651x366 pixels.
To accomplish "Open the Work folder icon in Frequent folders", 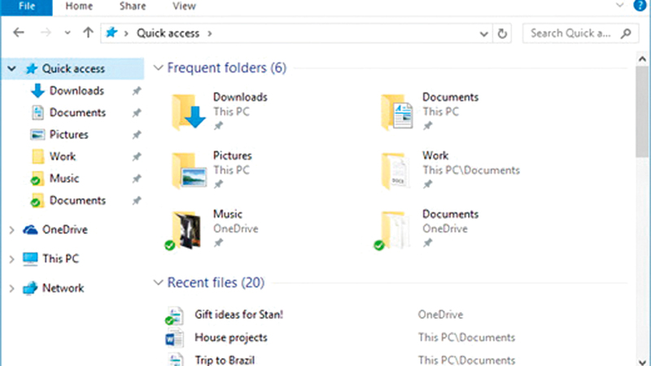I will (x=398, y=169).
